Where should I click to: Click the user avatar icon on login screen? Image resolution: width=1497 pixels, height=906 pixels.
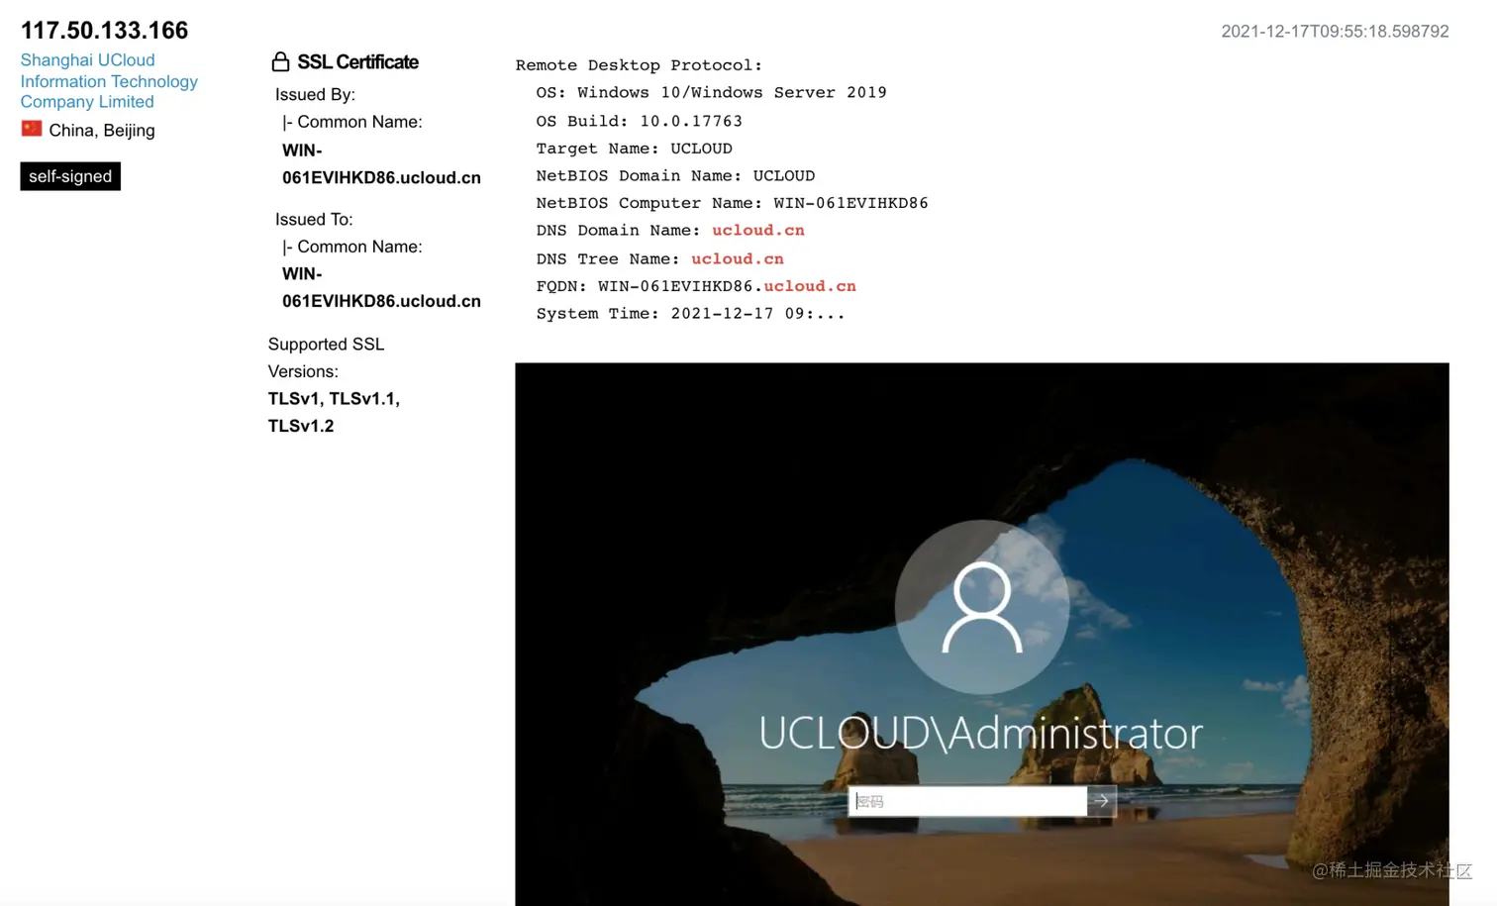pyautogui.click(x=981, y=607)
